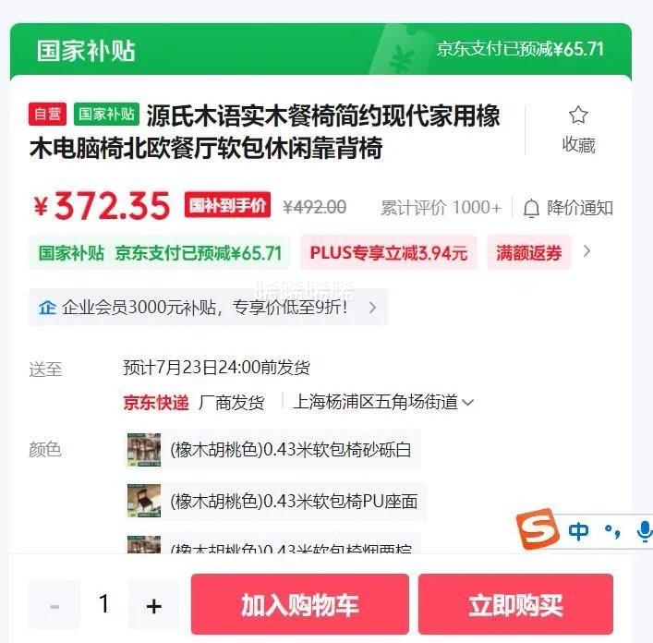Expand promotions with arrow after 满额返券
Screen dimensions: 653x643
click(x=586, y=251)
